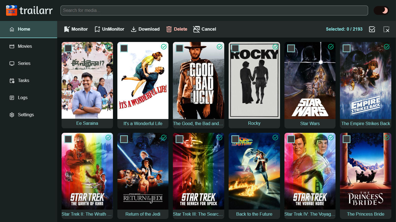This screenshot has width=396, height=222.
Task: Click "The Empire Strikes Back" title text
Action: click(x=366, y=124)
